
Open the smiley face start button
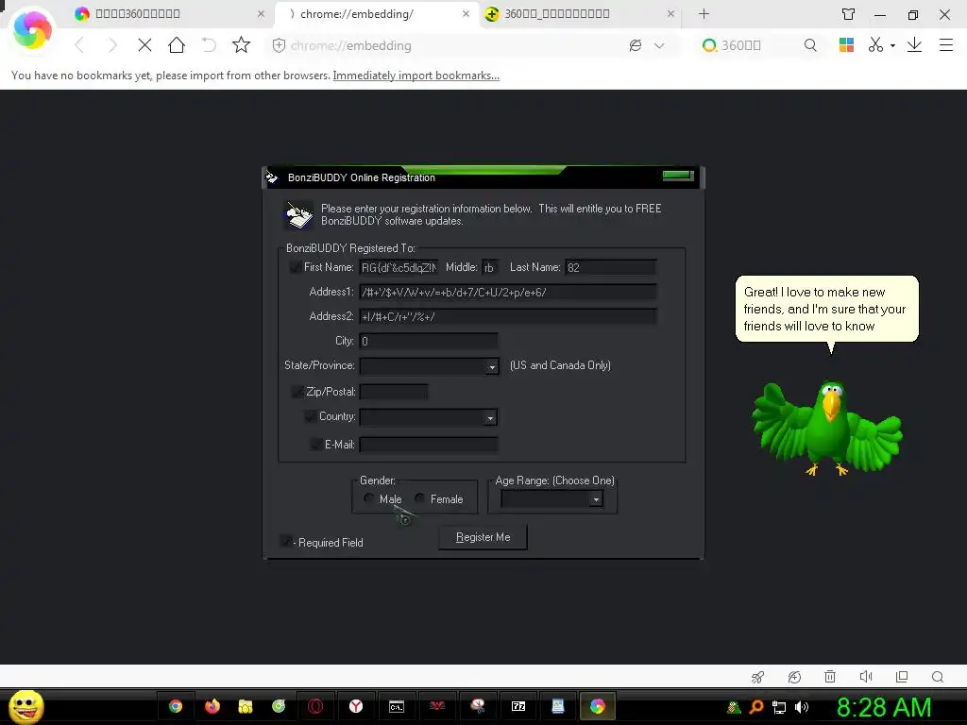pyautogui.click(x=25, y=706)
